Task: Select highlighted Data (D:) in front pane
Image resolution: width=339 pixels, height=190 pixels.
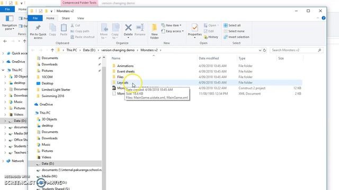Action: (x=65, y=164)
